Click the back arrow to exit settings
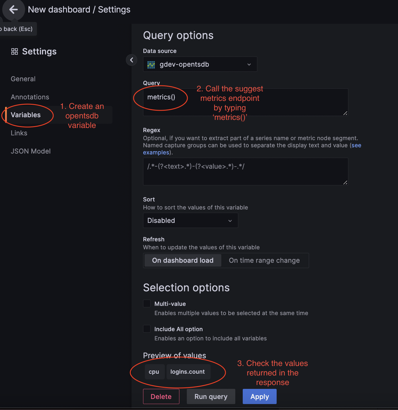This screenshot has width=398, height=410. pyautogui.click(x=13, y=10)
